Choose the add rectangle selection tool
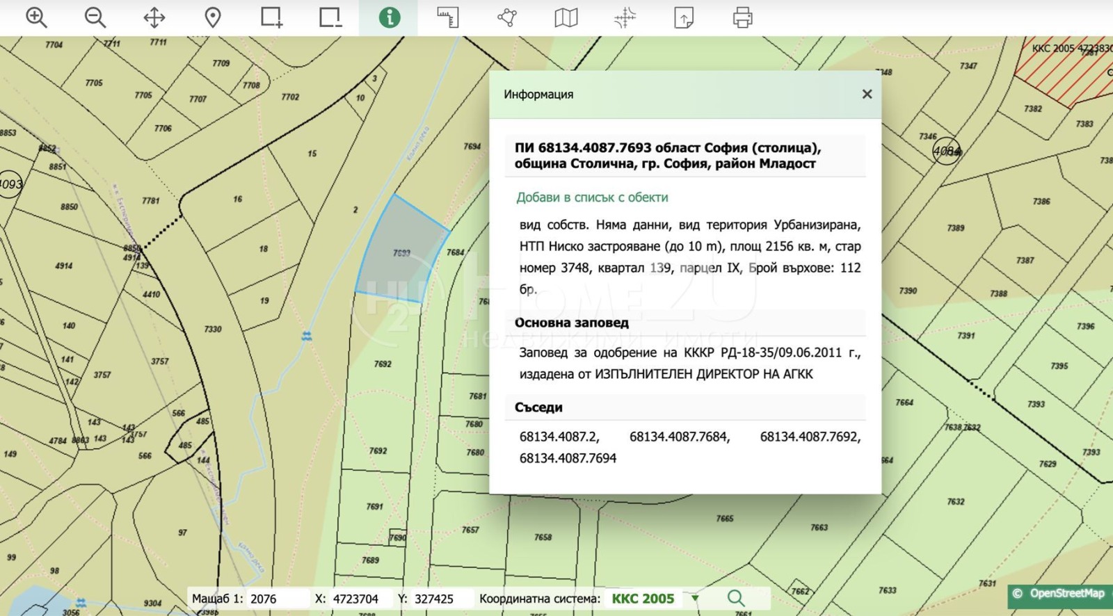 tap(271, 17)
